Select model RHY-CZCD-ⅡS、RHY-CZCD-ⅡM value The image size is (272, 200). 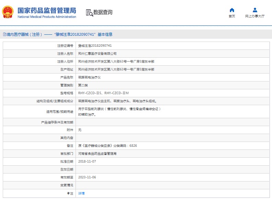pos(103,93)
